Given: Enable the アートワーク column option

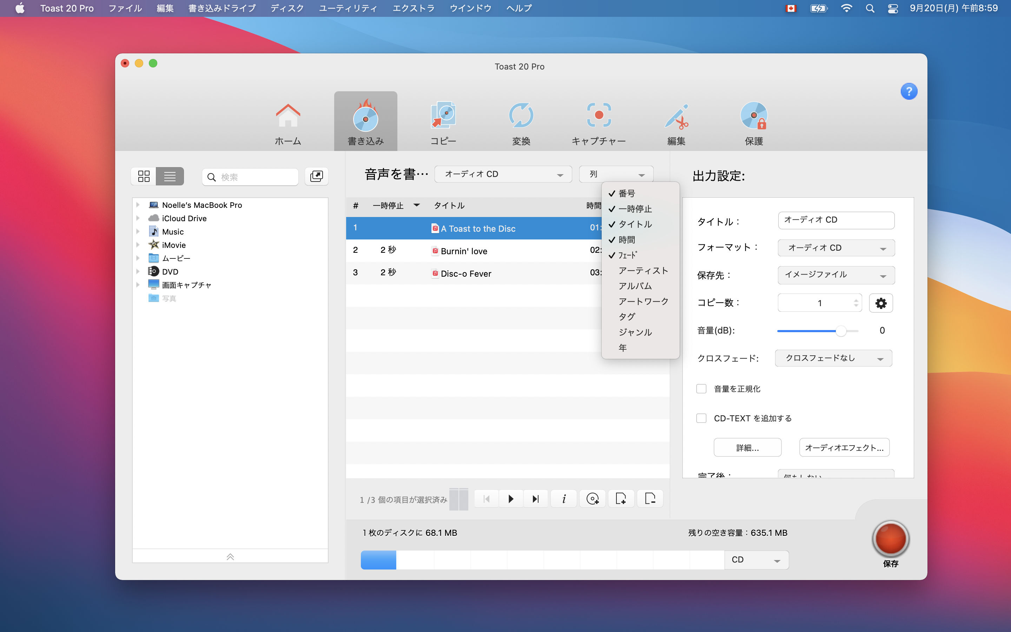Looking at the screenshot, I should (640, 301).
